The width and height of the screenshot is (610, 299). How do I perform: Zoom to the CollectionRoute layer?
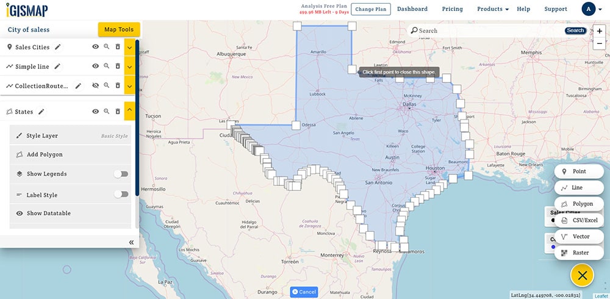tap(107, 85)
